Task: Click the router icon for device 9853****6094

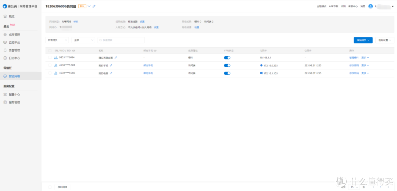Action: pos(56,58)
